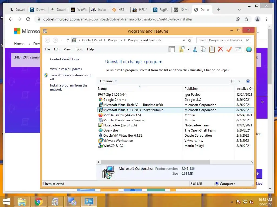This screenshot has width=277, height=207.
Task: Switch to the RegFu Chrome tab
Action: (x=161, y=10)
